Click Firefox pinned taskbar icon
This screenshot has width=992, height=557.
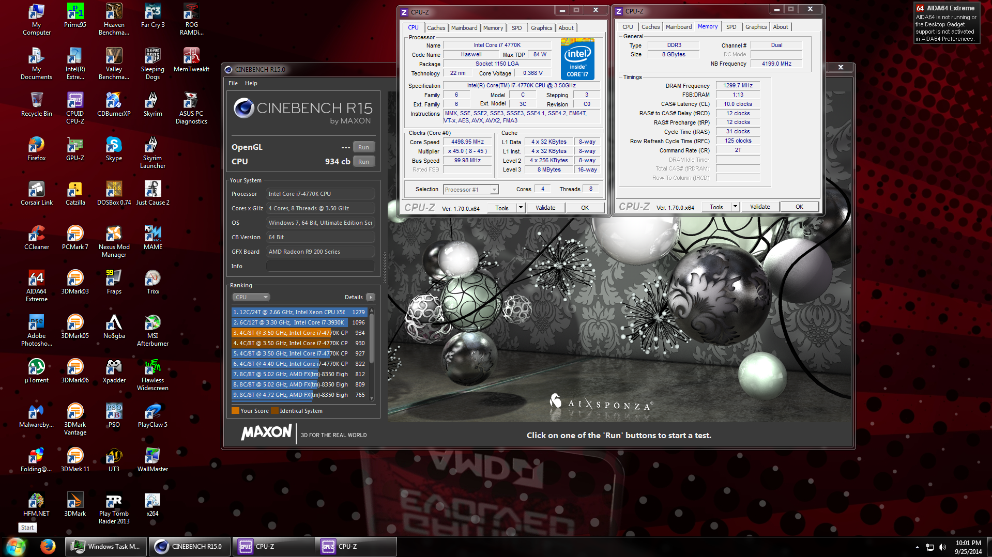(x=48, y=546)
